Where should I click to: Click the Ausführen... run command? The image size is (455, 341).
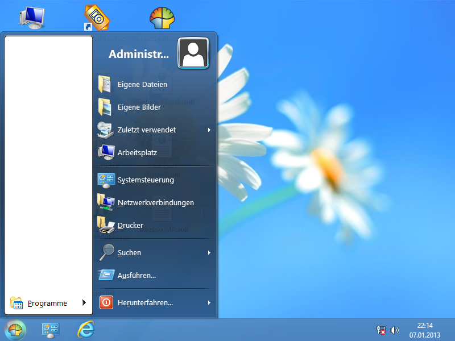pyautogui.click(x=155, y=276)
